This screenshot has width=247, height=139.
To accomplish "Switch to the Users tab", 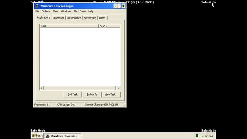I will click(102, 18).
